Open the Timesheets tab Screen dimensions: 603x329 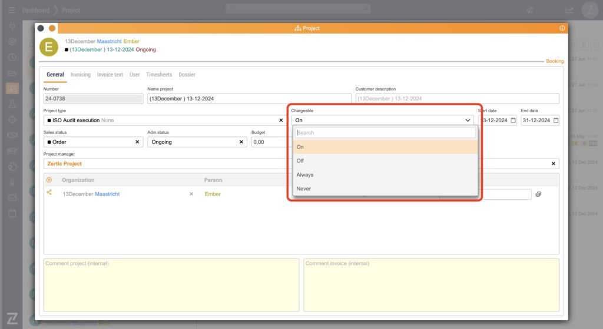[x=159, y=75]
